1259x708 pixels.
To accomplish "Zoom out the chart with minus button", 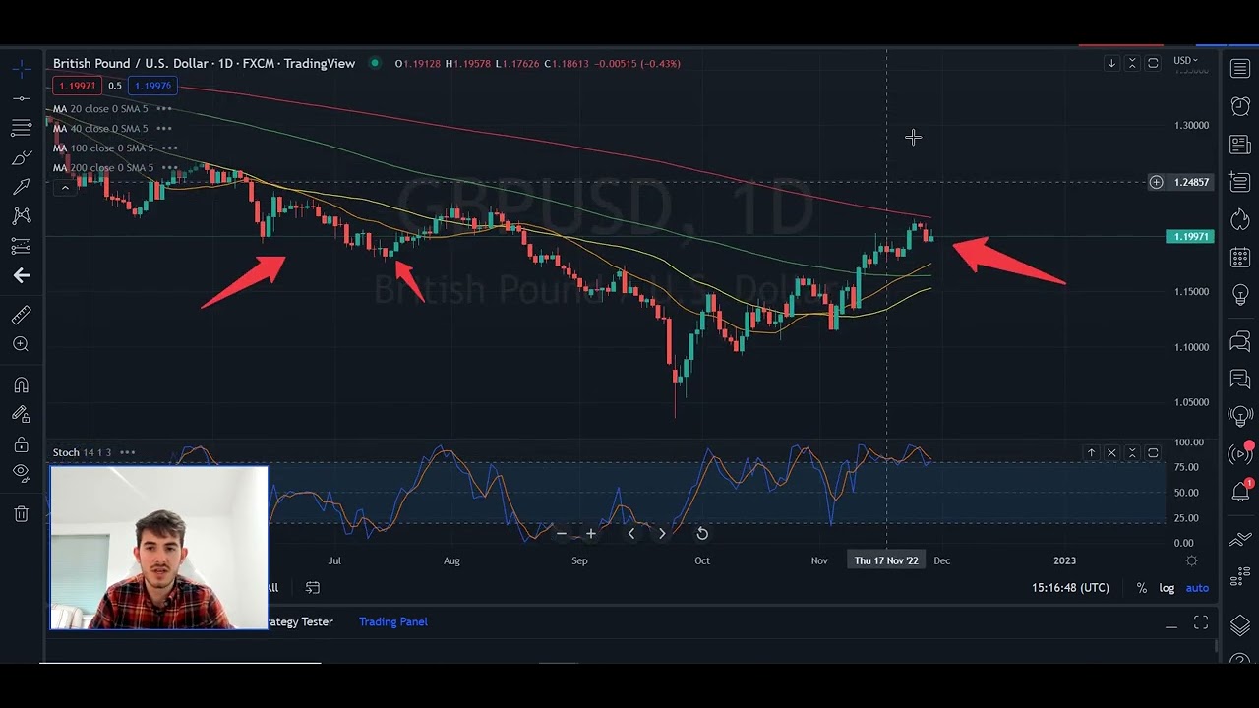I will click(562, 533).
